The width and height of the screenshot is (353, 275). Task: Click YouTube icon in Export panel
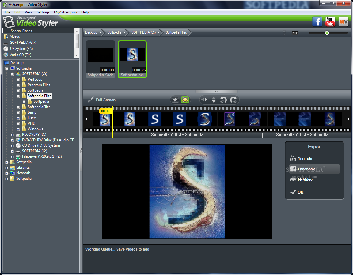click(x=293, y=158)
